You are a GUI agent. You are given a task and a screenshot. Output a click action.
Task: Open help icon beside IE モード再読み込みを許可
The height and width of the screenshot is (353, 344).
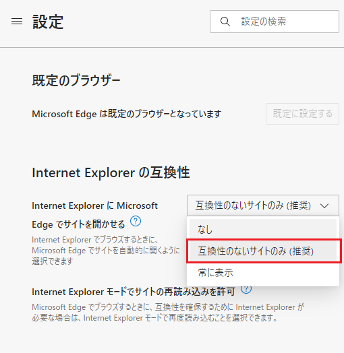click(x=246, y=289)
